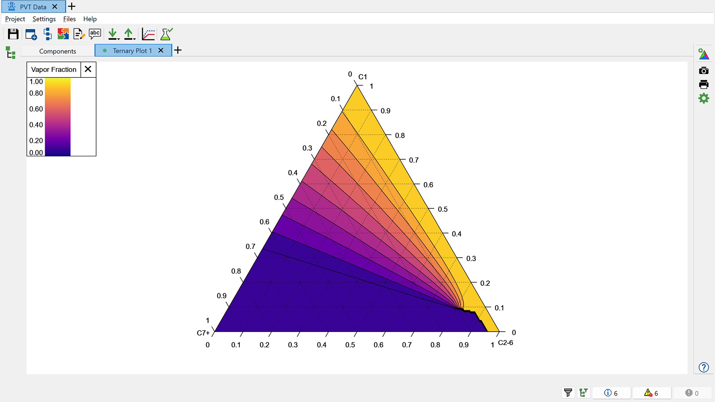Click the green flask with checkmark icon
This screenshot has height=402, width=715.
pyautogui.click(x=166, y=34)
